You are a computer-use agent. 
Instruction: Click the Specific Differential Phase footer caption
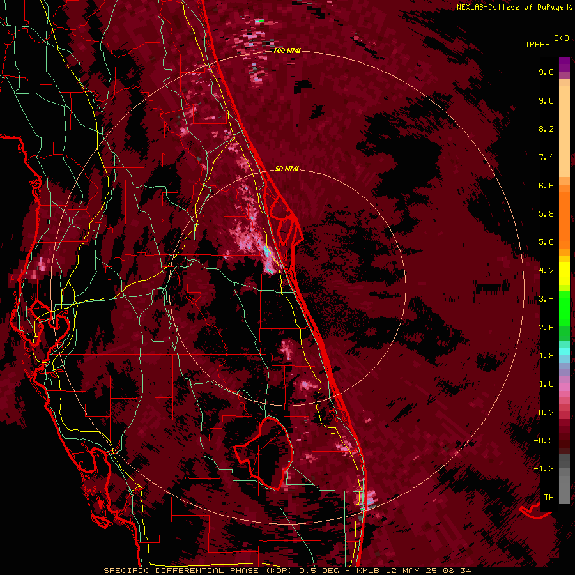pos(287,571)
